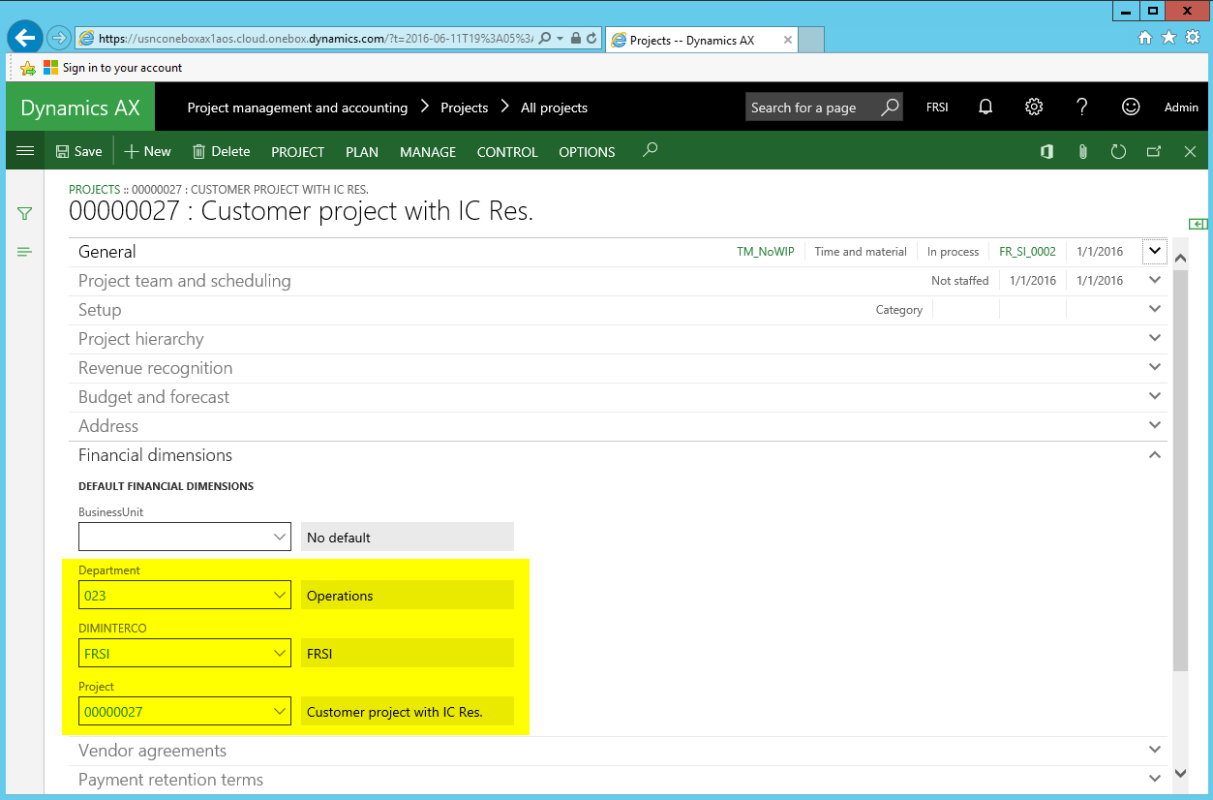The height and width of the screenshot is (800, 1213).
Task: Click the Office integration icon
Action: 1046,152
